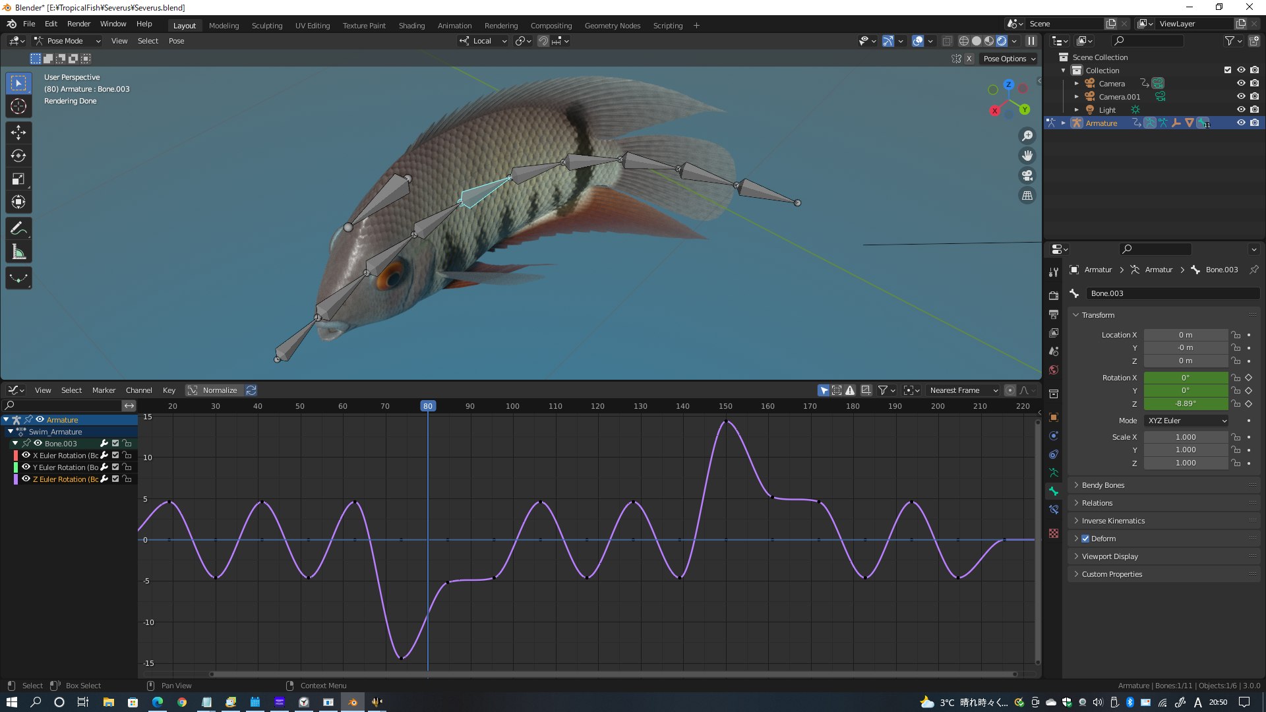Toggle visibility of Z Euler Rotation curve

tap(26, 479)
